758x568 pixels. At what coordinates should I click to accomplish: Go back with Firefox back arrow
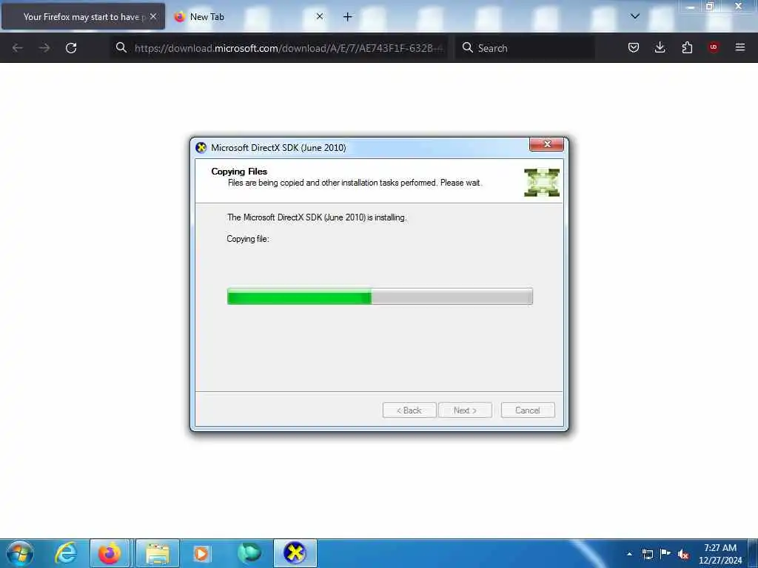point(18,48)
